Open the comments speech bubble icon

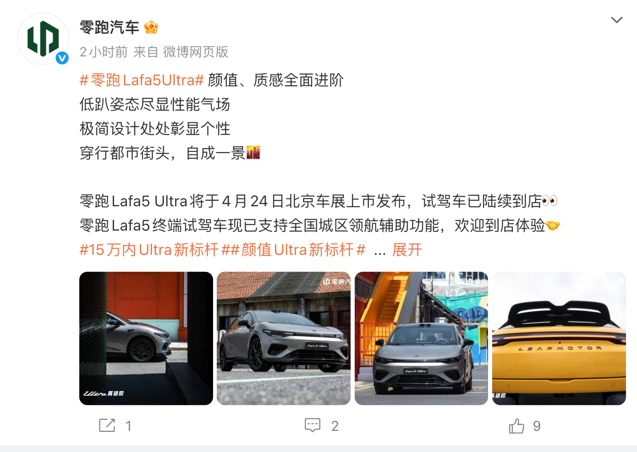[x=313, y=425]
